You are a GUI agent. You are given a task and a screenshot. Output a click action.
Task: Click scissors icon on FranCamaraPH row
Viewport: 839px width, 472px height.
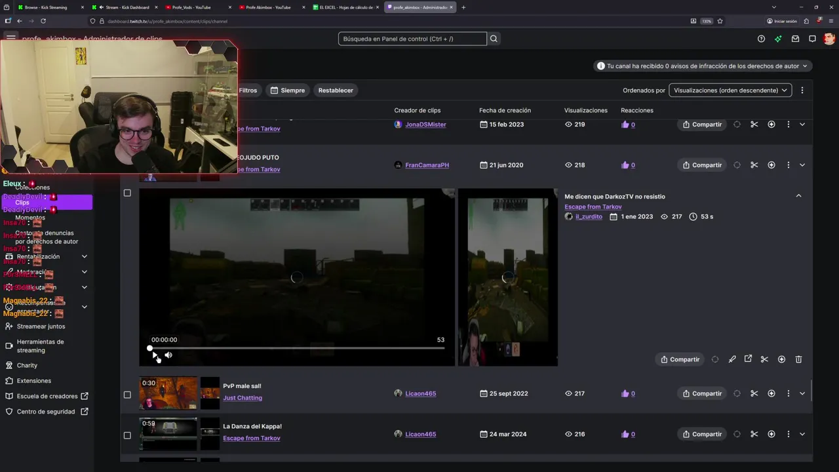(x=754, y=165)
